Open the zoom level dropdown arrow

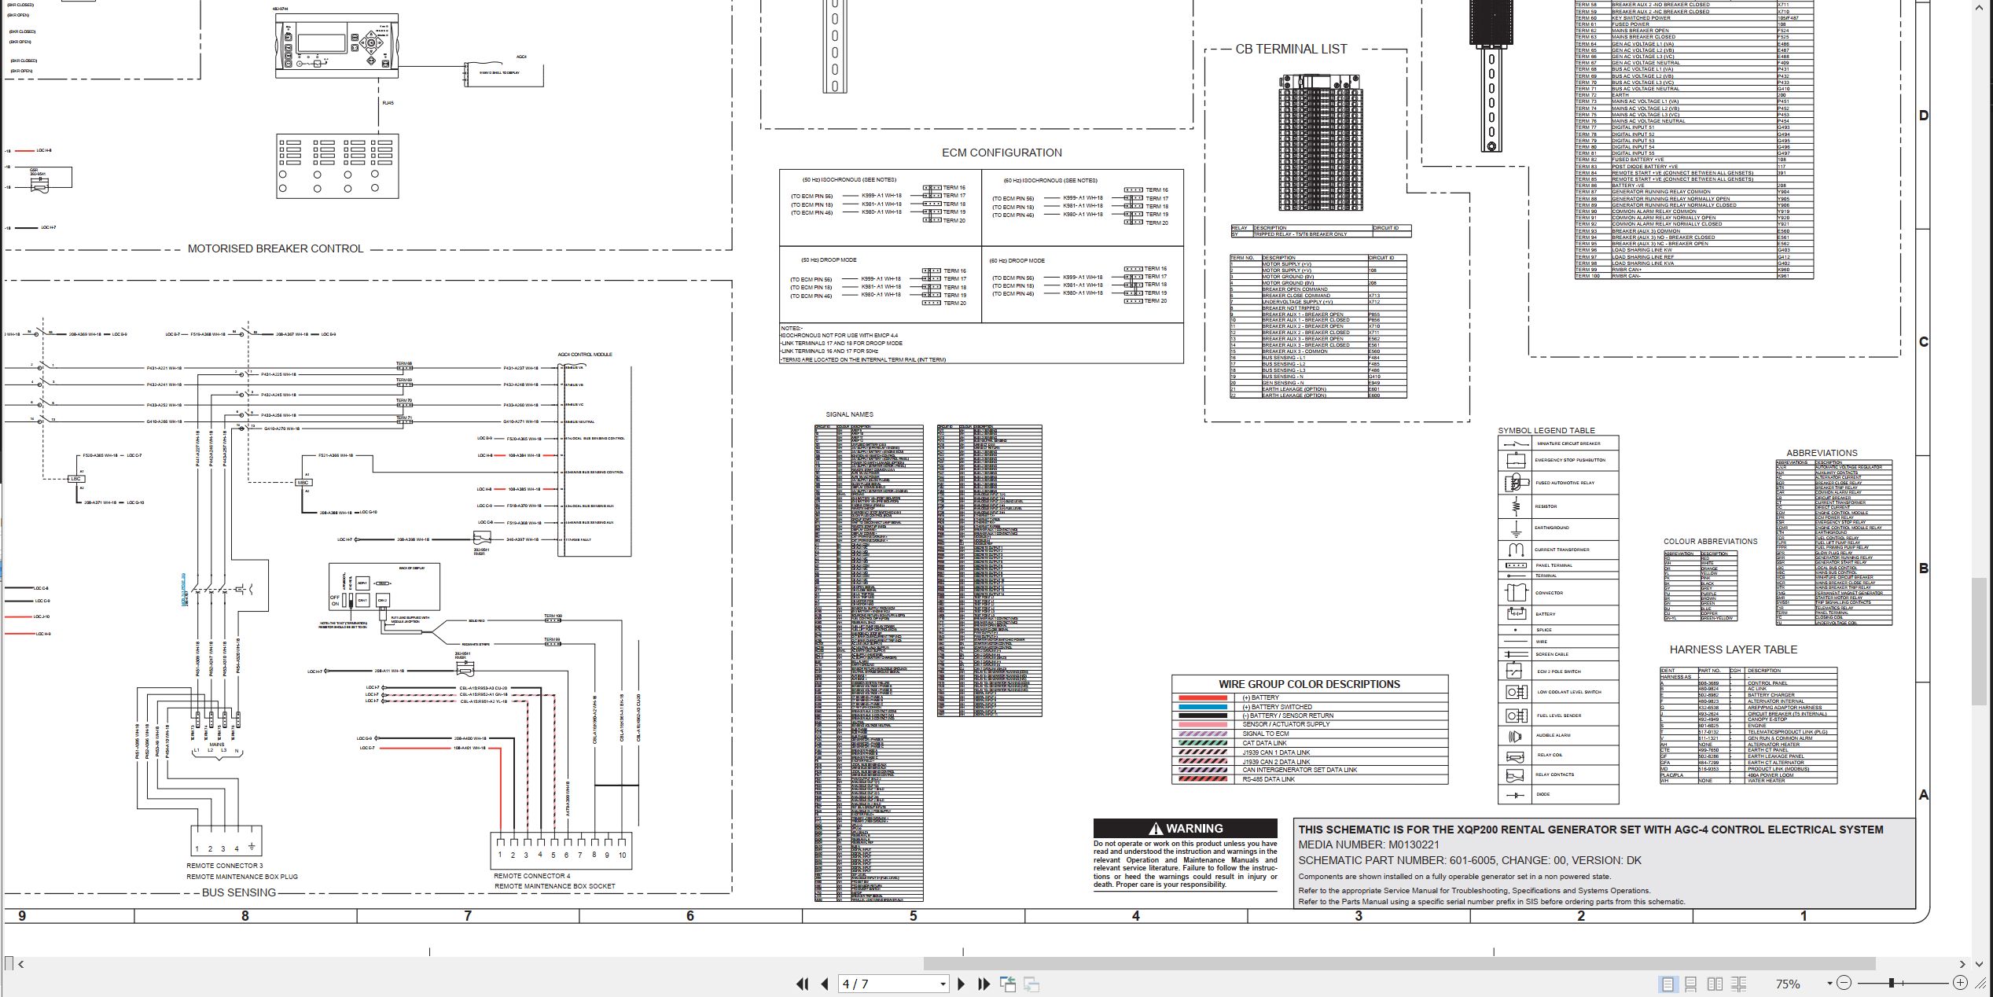pos(1829,984)
